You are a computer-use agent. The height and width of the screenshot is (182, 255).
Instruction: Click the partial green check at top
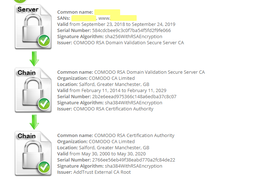[20, 1]
